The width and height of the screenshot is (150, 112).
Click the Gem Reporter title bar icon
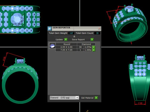click(x=50, y=29)
